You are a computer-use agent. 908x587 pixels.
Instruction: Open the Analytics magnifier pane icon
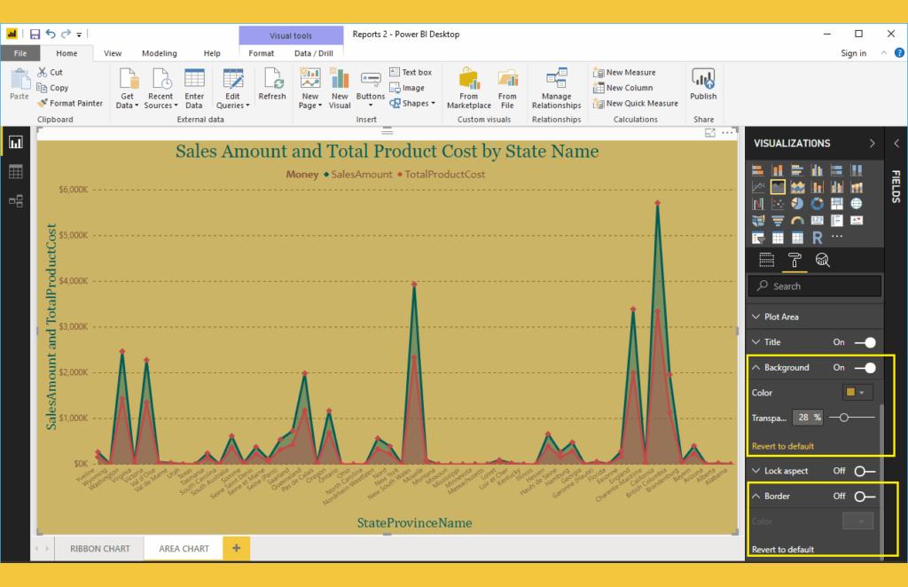(822, 259)
